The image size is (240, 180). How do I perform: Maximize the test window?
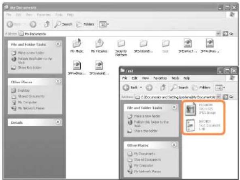227,71
